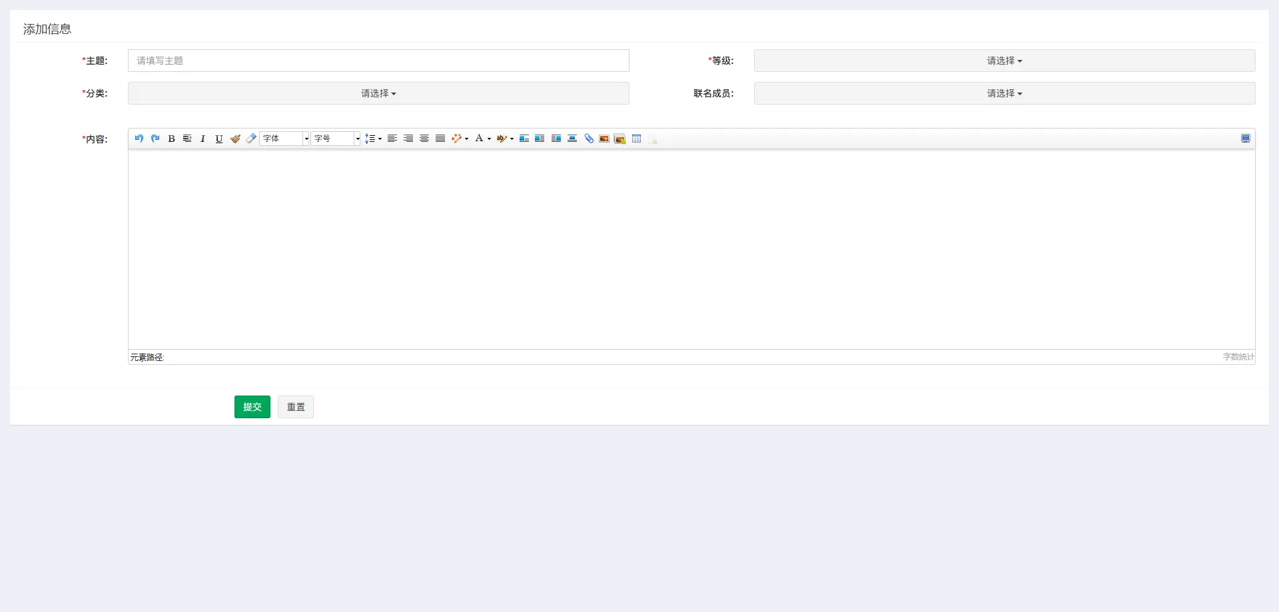Toggle italic text formatting
This screenshot has width=1279, height=612.
point(203,139)
